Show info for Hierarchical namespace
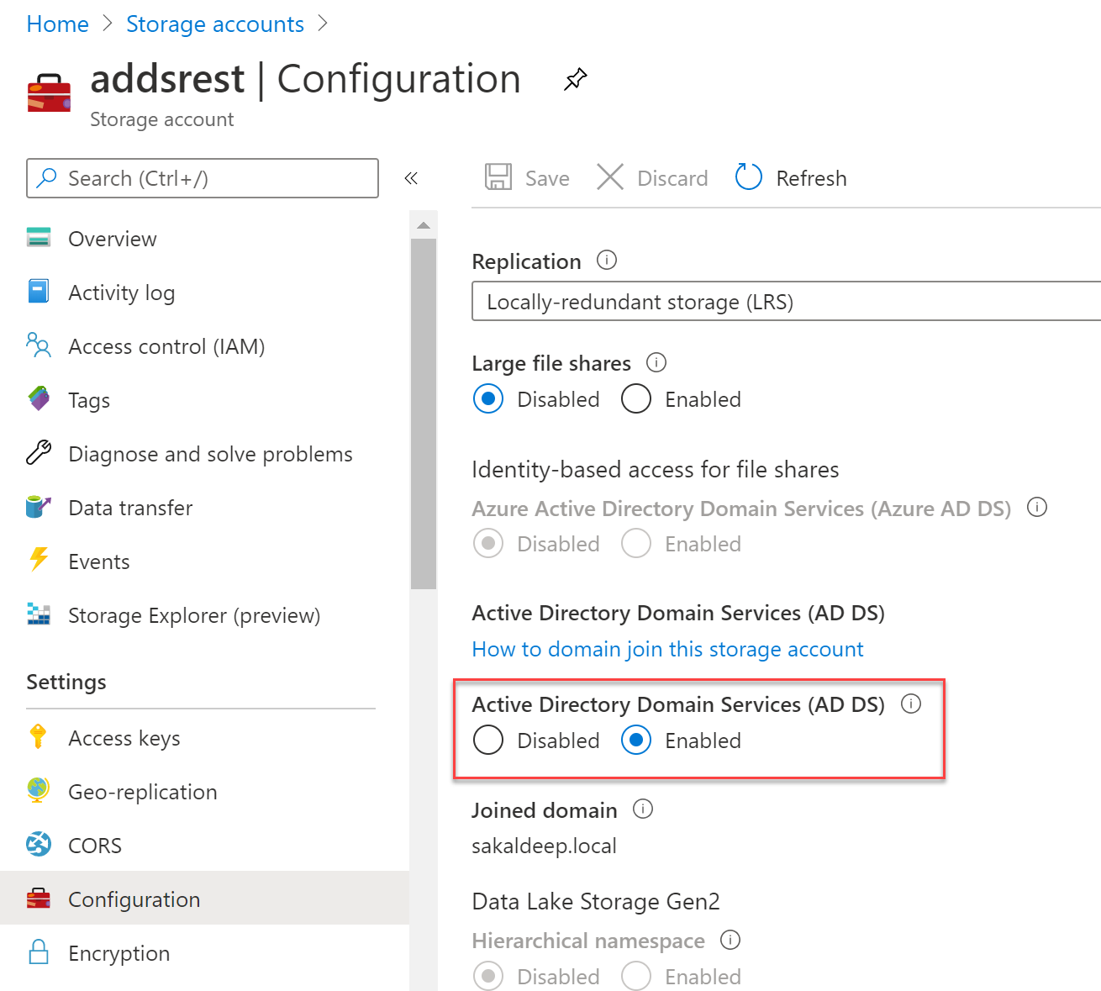The image size is (1101, 991). [730, 940]
